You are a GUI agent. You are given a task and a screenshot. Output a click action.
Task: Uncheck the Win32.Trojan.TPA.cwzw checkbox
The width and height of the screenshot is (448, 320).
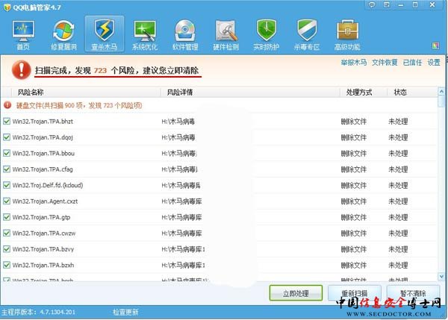7,233
